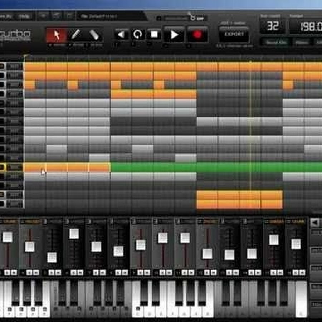The image size is (322, 322).
Task: Start playback with the play button
Action: tap(174, 34)
